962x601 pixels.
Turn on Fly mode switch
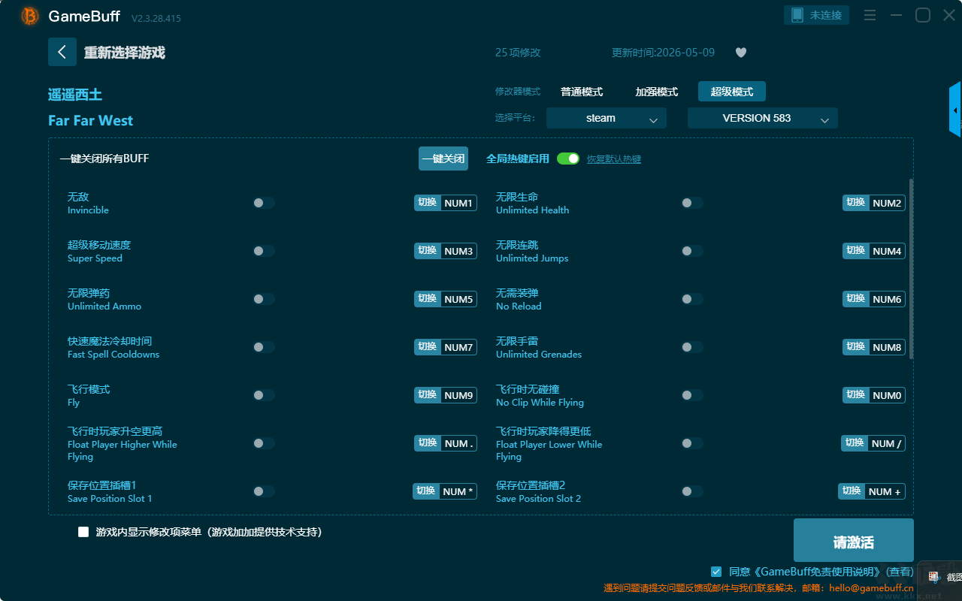click(264, 395)
